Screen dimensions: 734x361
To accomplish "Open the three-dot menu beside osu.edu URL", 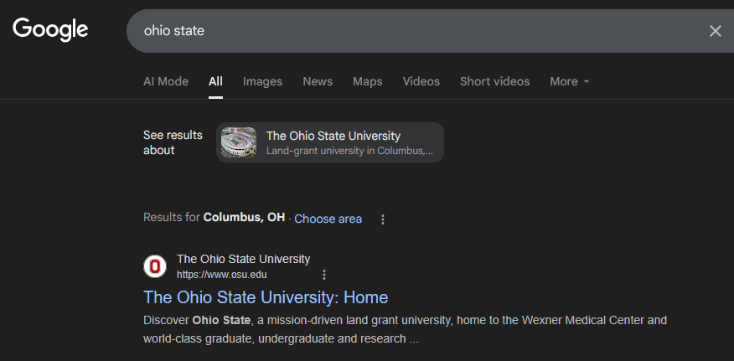I will 324,275.
